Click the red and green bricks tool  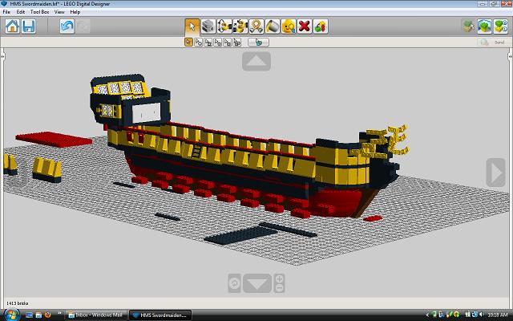[x=321, y=26]
